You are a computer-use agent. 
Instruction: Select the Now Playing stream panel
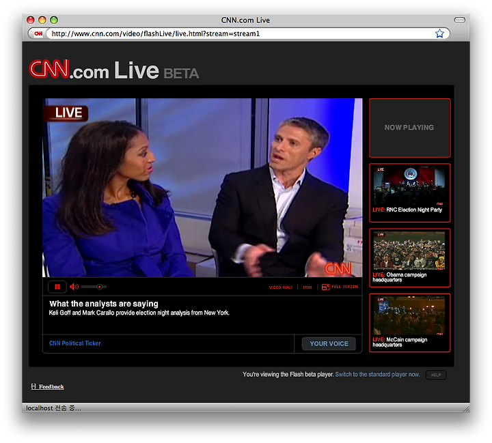click(x=409, y=128)
